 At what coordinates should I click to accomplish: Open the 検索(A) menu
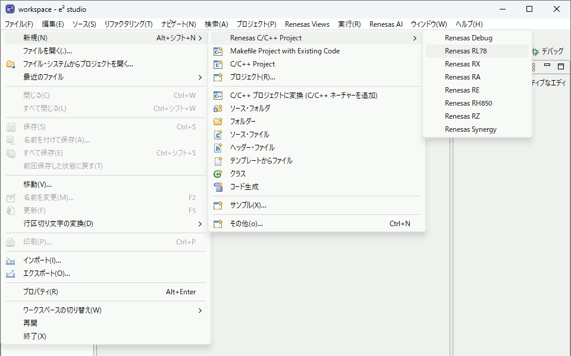[217, 24]
